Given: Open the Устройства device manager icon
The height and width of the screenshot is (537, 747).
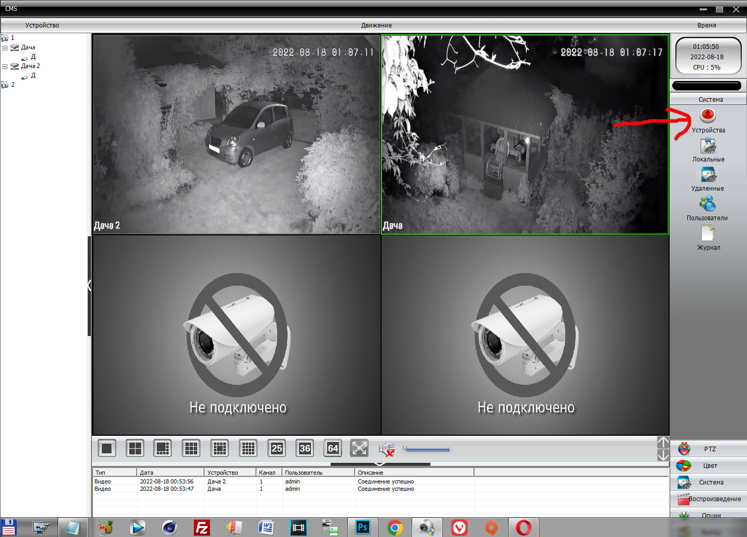Looking at the screenshot, I should pos(708,116).
